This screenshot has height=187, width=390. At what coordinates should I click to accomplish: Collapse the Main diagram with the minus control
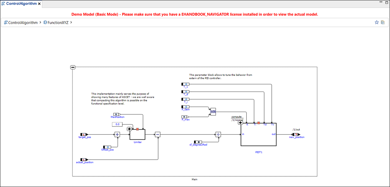[74, 66]
